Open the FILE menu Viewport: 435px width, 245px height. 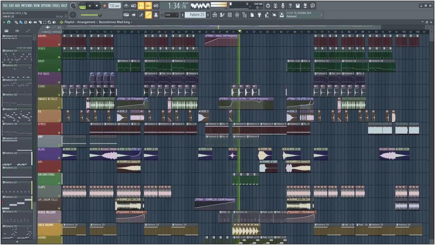(x=5, y=6)
